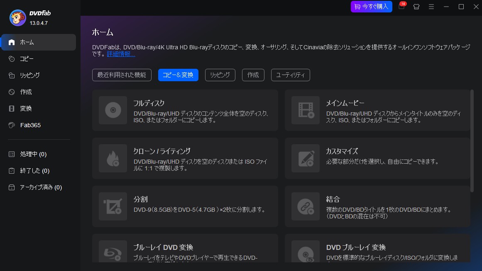
Task: Click the メインムービー film strip icon
Action: [306, 110]
